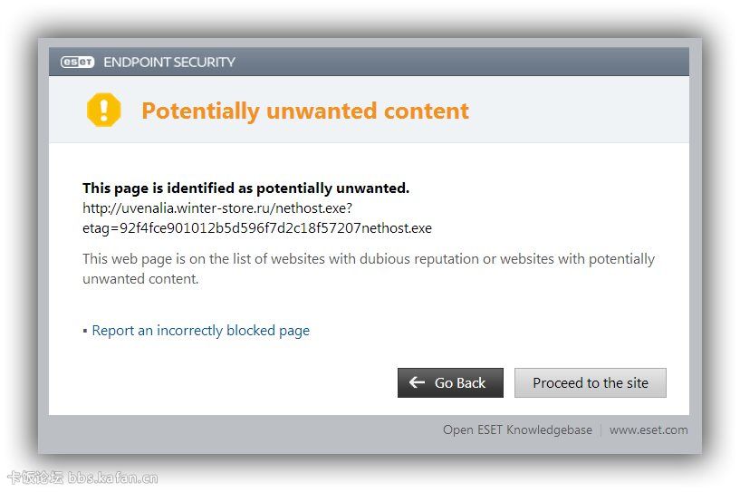Click the Potentially unwanted content heading
Viewport: 740px width, 492px height.
304,111
